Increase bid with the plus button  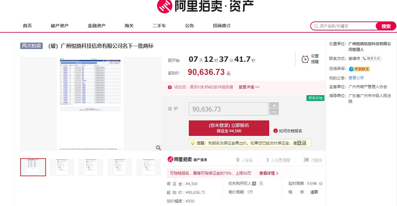coord(274,105)
